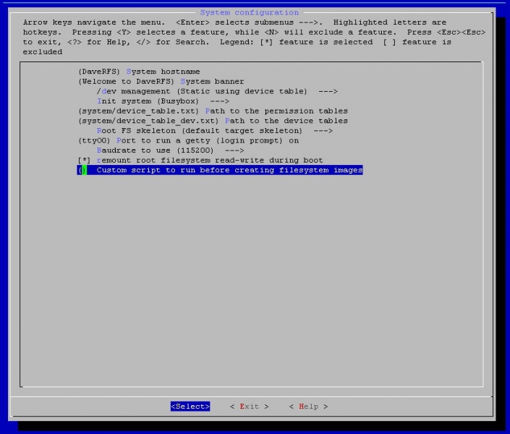Open the < Help > button
510x434 pixels.
pyautogui.click(x=308, y=407)
